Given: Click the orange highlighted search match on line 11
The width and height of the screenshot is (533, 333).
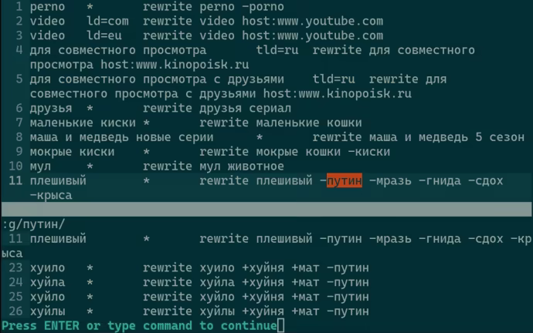Looking at the screenshot, I should point(345,180).
